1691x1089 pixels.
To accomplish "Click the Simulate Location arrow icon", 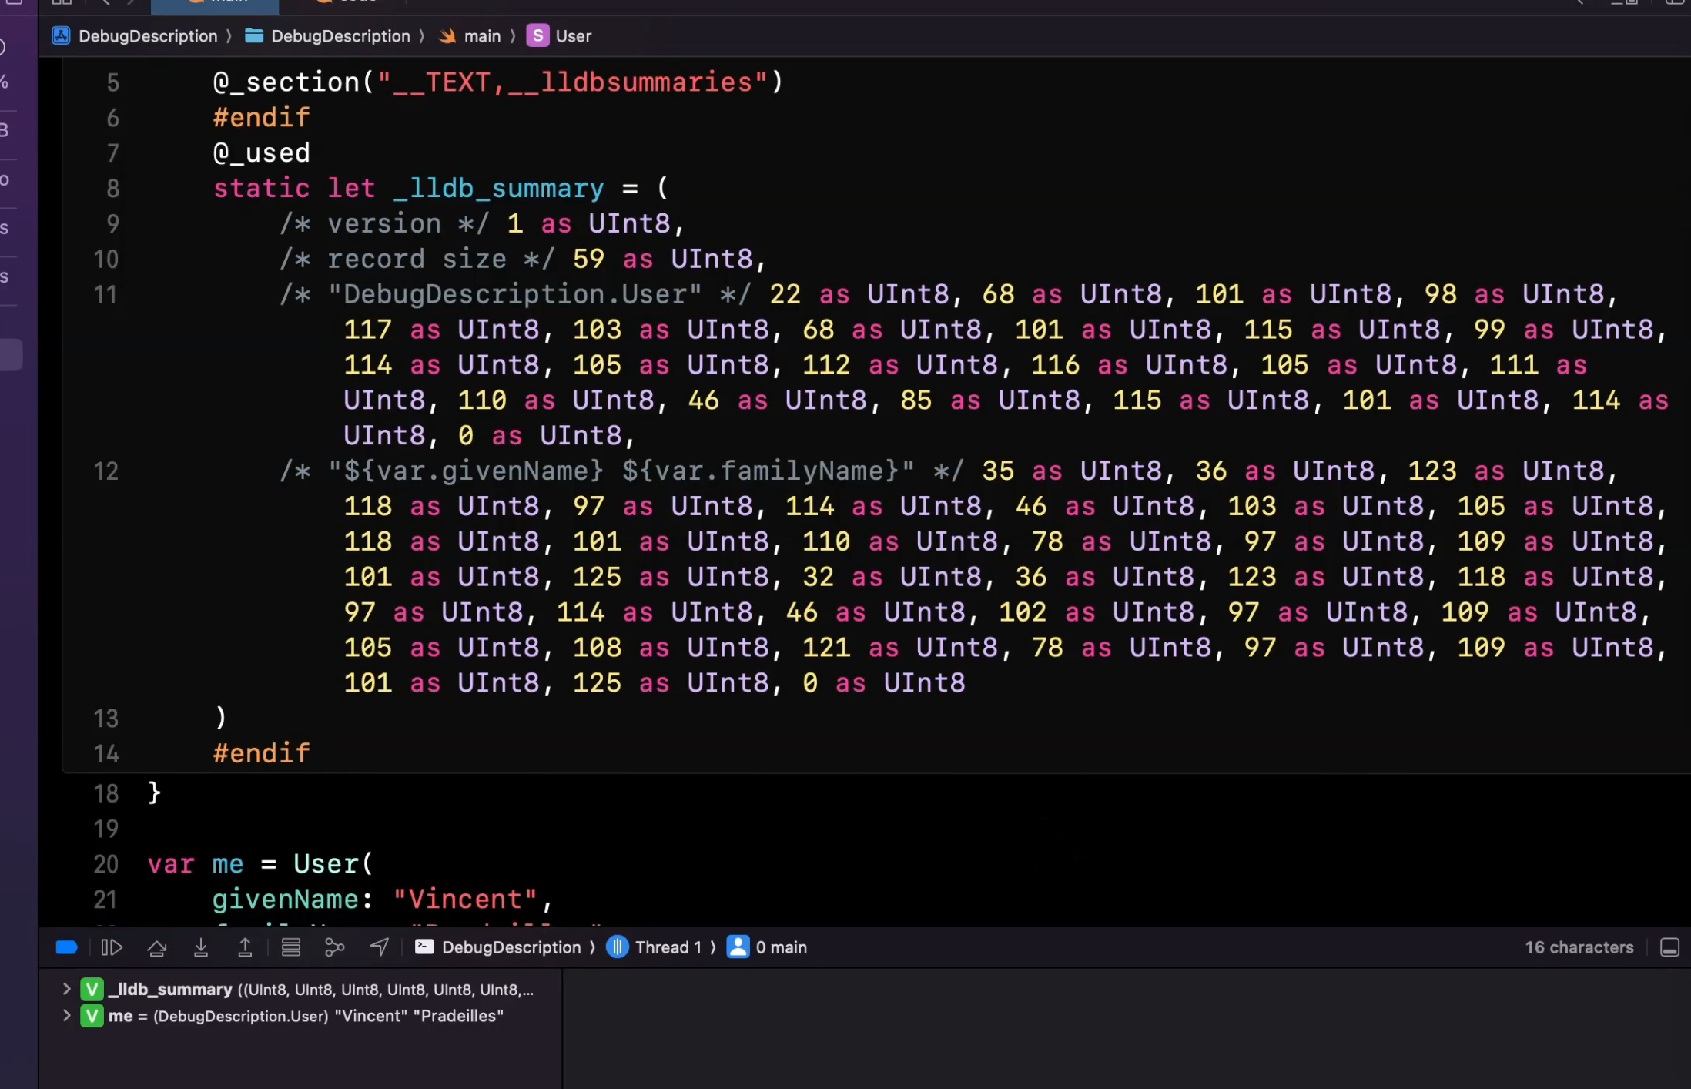I will pyautogui.click(x=380, y=947).
